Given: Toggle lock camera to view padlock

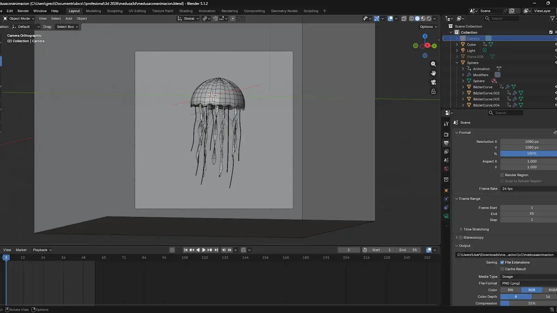Looking at the screenshot, I should [433, 91].
